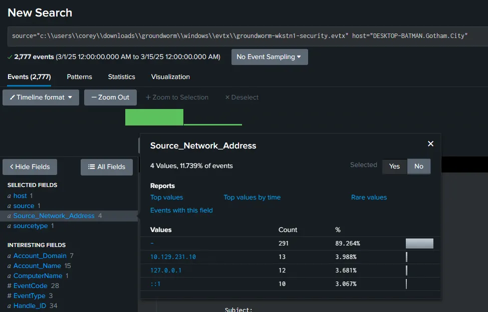
Task: Open the No Event Sampling dropdown
Action: (x=270, y=57)
